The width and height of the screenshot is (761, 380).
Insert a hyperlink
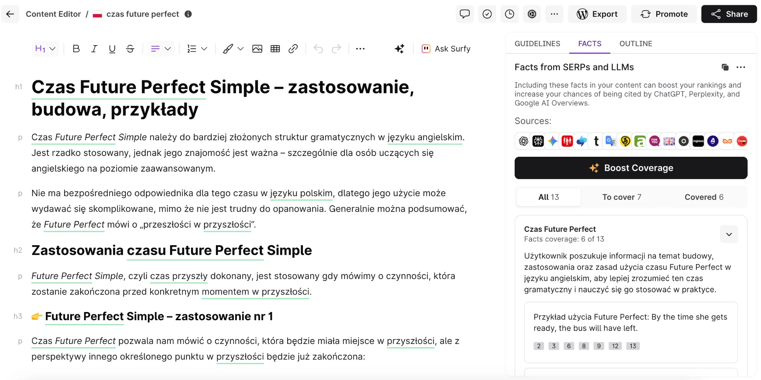(293, 49)
